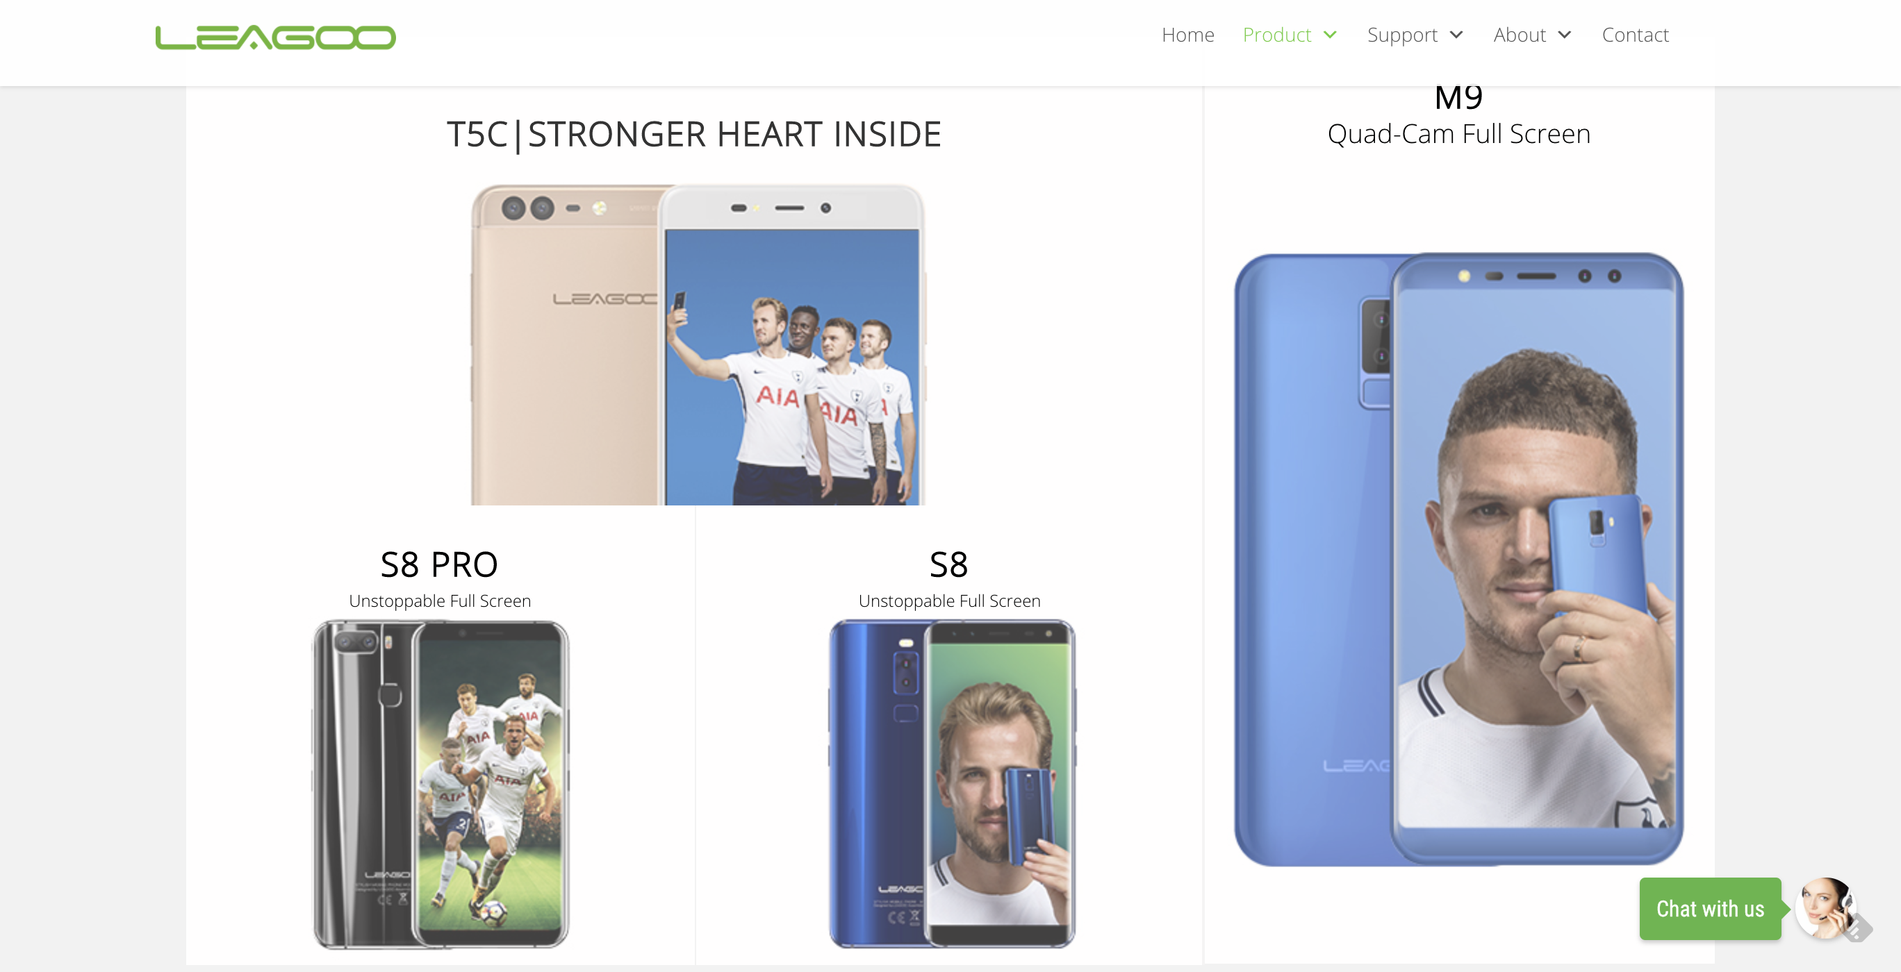The image size is (1901, 972).
Task: Expand the Product dropdown chevron
Action: coord(1330,35)
